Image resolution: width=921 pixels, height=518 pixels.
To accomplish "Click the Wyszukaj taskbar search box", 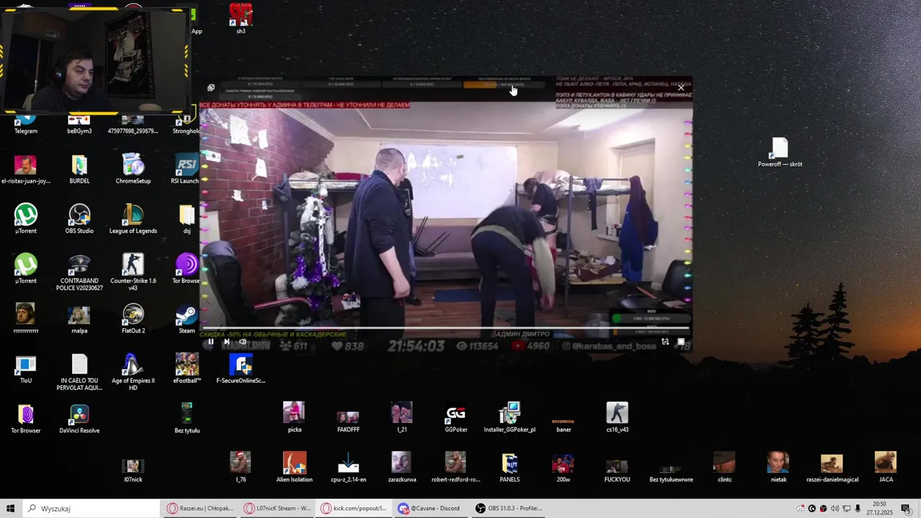I will point(91,509).
